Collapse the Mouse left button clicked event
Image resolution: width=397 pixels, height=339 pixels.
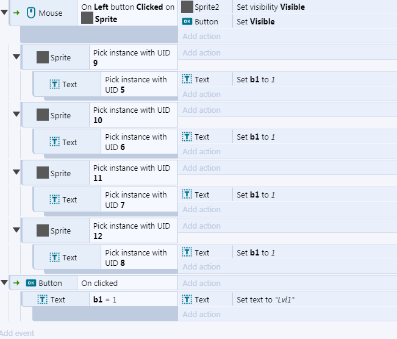point(4,12)
